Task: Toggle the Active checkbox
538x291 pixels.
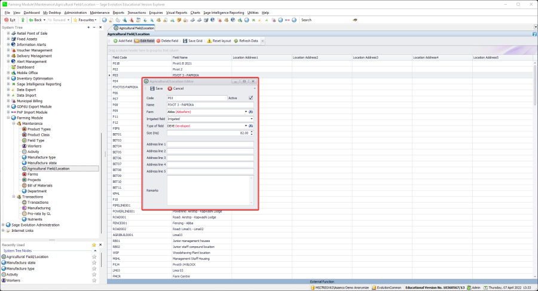Action: [251, 97]
